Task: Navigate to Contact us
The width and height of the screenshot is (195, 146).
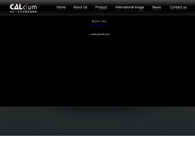Action: (x=178, y=7)
